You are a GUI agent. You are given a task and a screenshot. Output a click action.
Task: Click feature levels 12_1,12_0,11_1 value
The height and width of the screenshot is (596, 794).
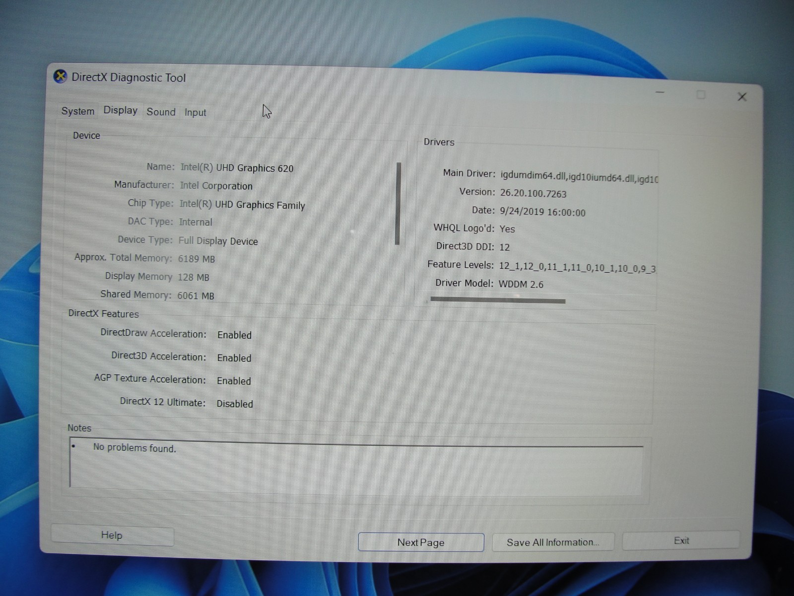click(577, 268)
